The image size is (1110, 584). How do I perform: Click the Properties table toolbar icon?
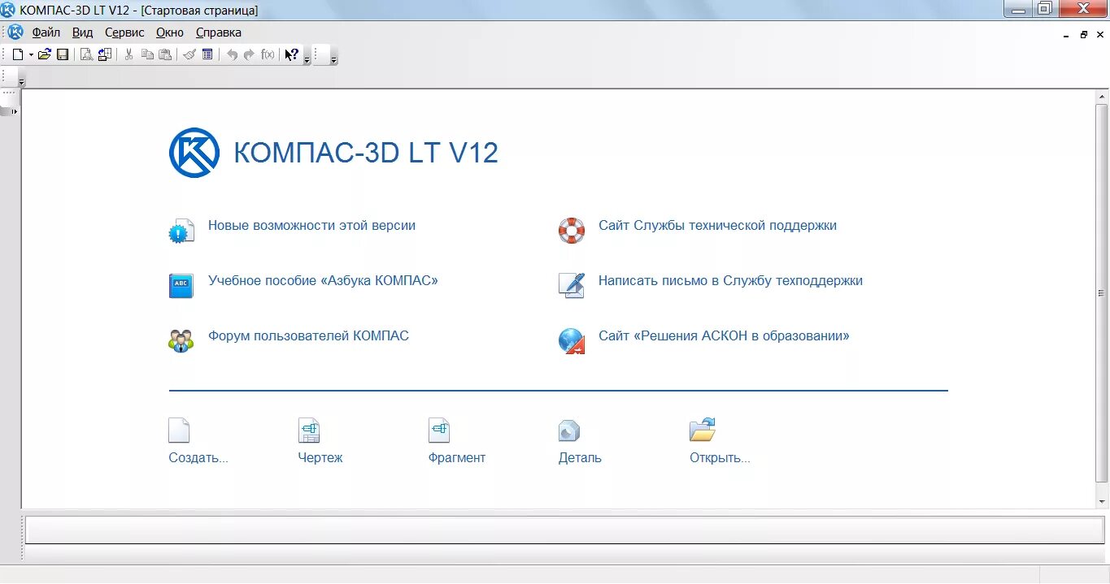(207, 54)
